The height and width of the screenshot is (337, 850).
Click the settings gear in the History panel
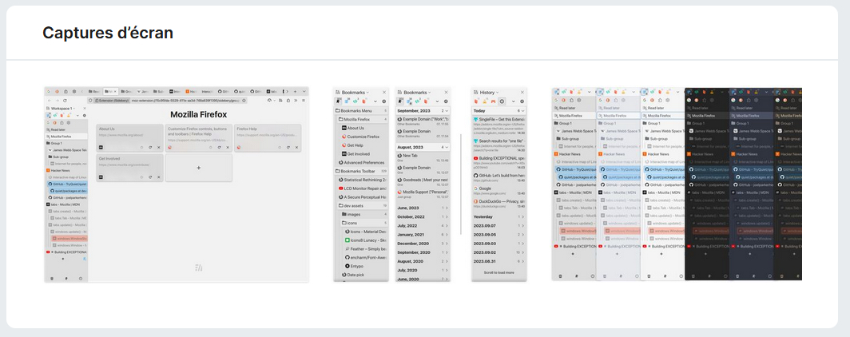pos(522,101)
